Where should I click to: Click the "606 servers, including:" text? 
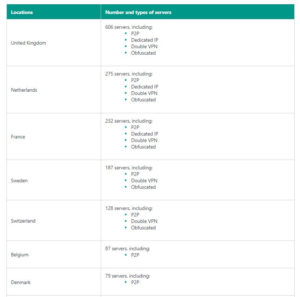(x=129, y=27)
